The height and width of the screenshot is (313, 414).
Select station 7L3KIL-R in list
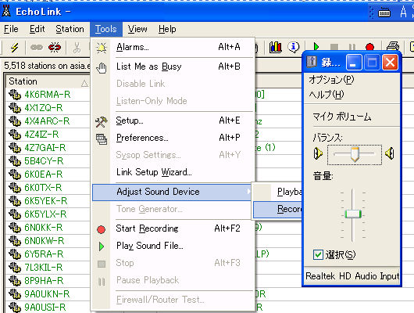point(44,268)
